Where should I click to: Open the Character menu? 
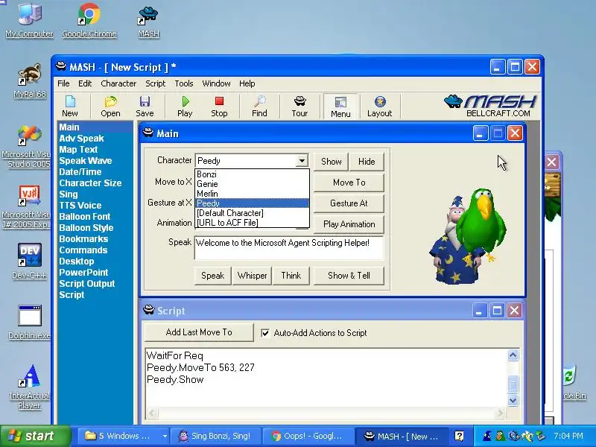tap(118, 83)
